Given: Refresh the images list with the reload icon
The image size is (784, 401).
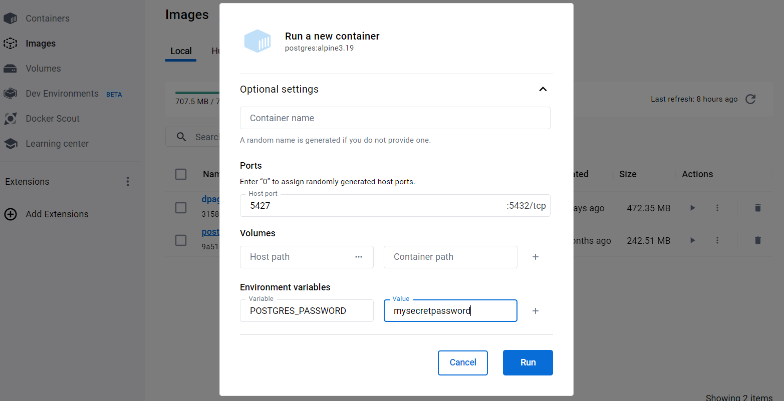Looking at the screenshot, I should point(750,99).
